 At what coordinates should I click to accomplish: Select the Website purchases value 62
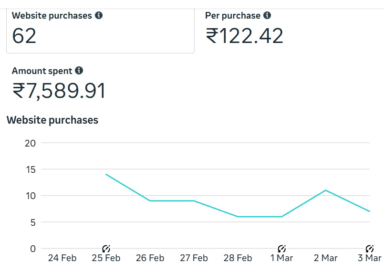tap(24, 36)
